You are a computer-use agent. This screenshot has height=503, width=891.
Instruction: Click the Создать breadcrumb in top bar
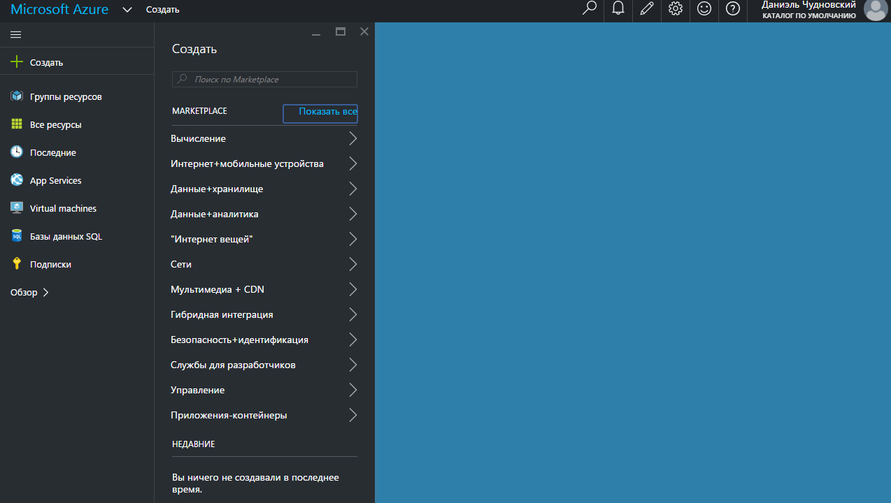(163, 10)
